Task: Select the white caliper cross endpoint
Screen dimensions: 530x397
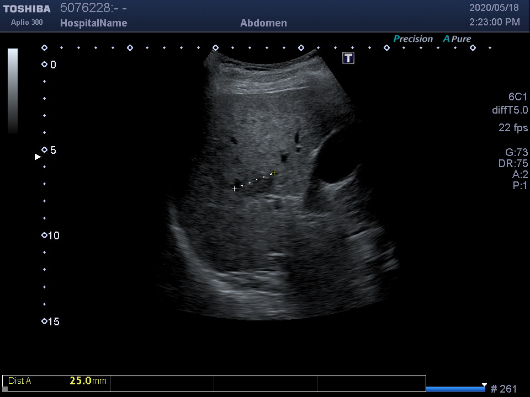Action: (x=234, y=189)
